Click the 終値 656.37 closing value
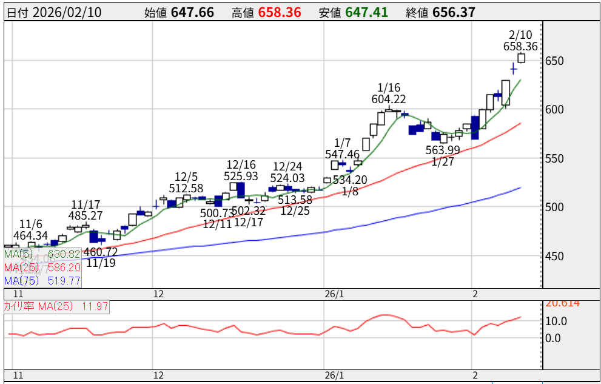Screen dimensions: 601x384 point(454,12)
